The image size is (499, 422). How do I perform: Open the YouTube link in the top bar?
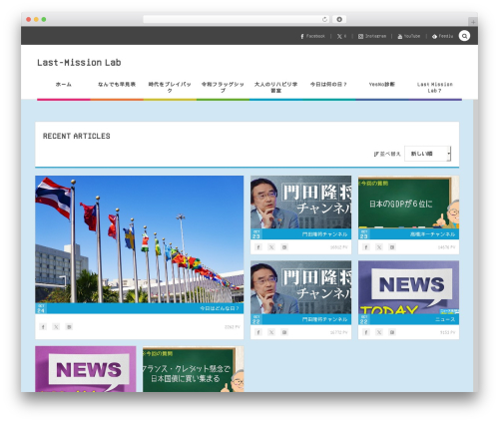coord(409,36)
